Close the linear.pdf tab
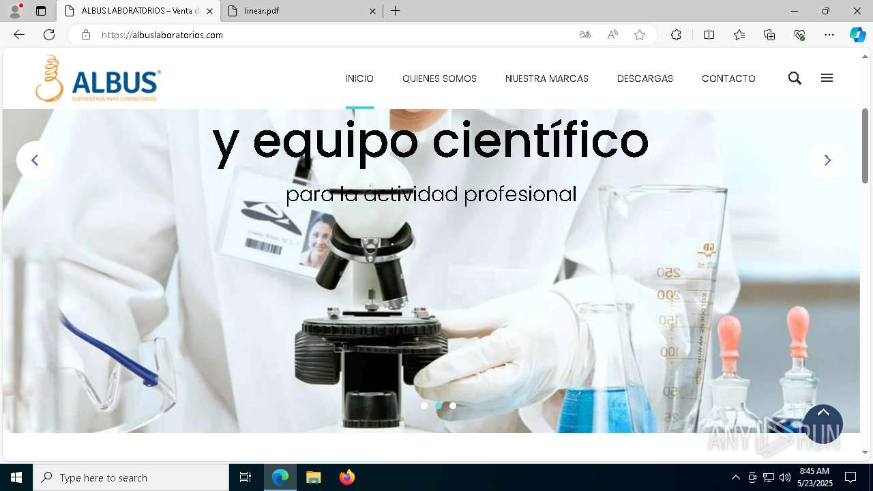 click(373, 11)
